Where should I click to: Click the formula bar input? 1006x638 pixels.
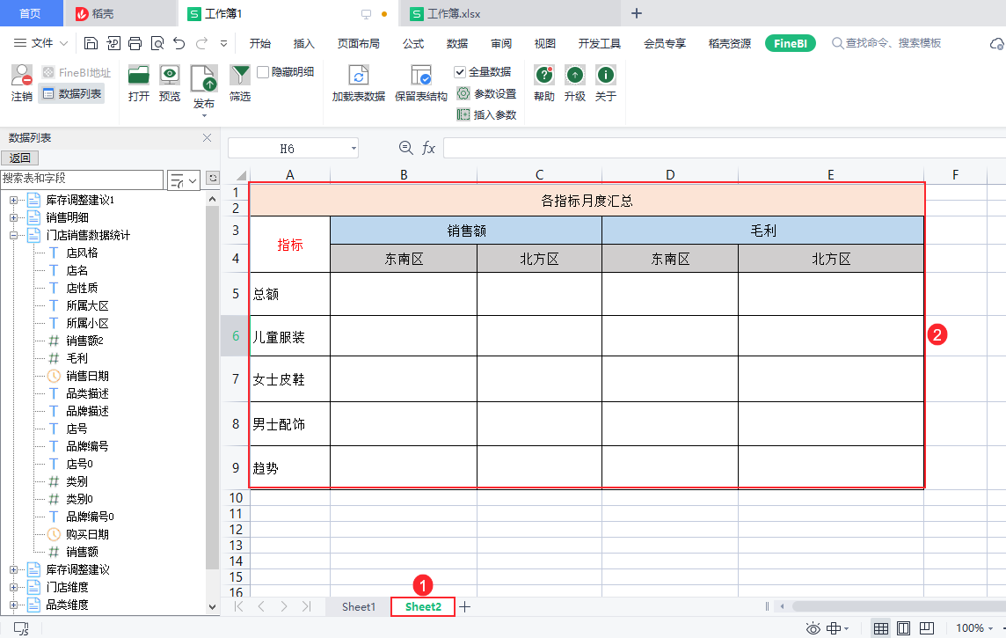pyautogui.click(x=725, y=148)
